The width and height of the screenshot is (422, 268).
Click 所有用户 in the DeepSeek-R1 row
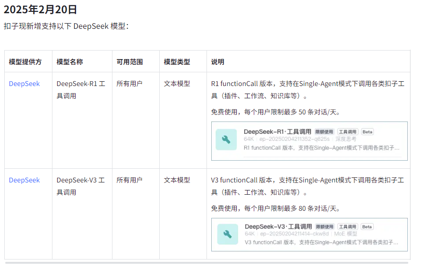(x=129, y=84)
